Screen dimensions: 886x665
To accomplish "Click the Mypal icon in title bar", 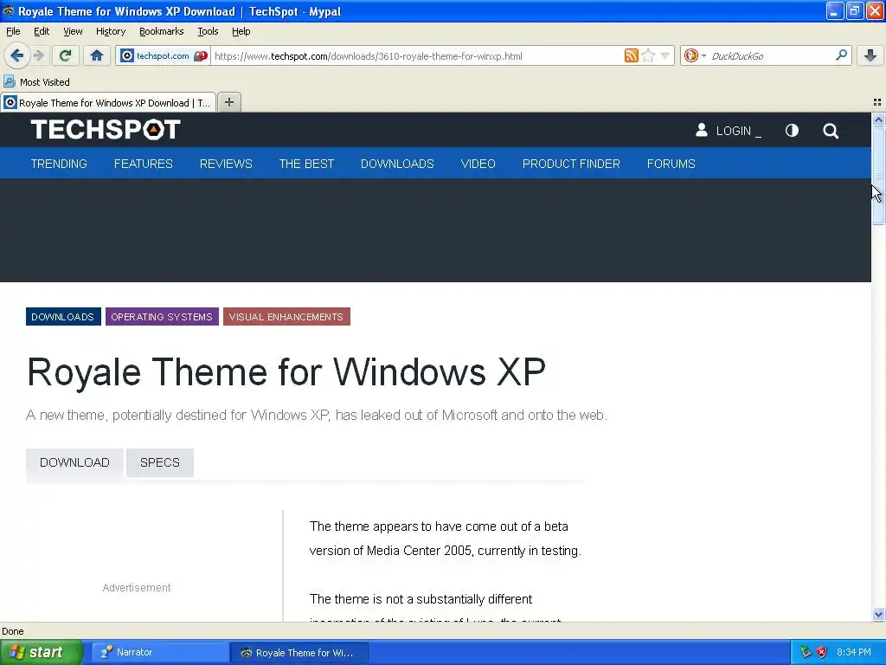I will point(8,10).
